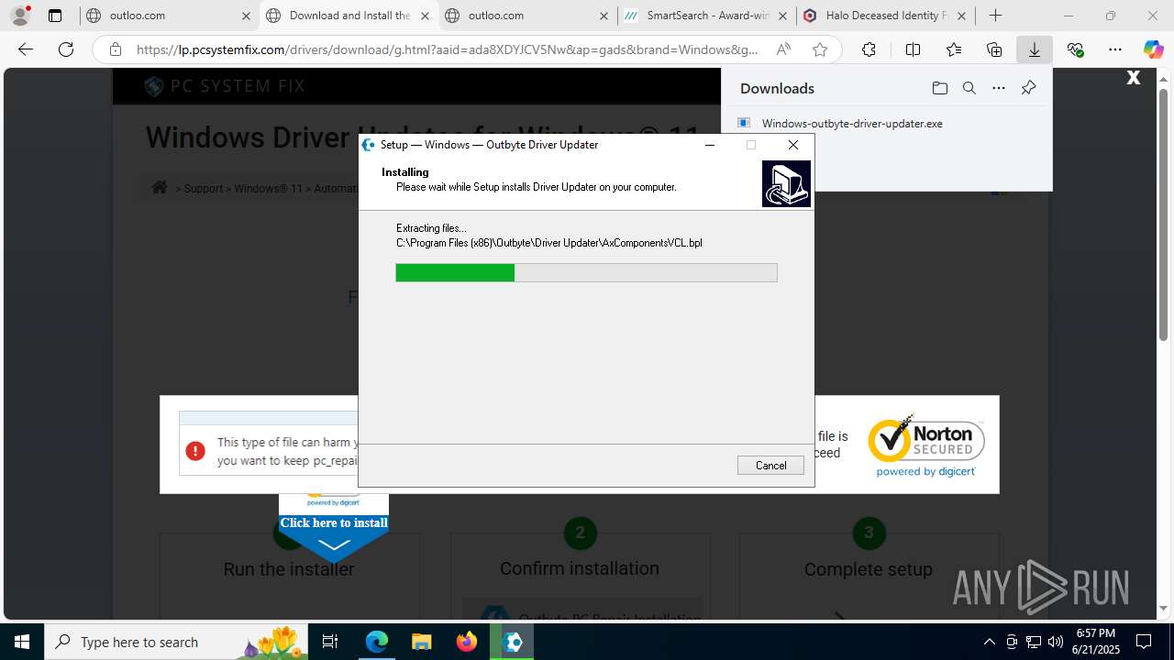Open Task View on taskbar
Viewport: 1174px width, 660px height.
click(331, 642)
